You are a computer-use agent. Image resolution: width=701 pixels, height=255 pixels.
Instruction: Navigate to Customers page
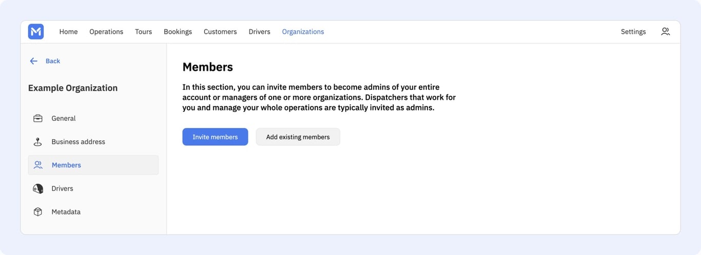[220, 32]
